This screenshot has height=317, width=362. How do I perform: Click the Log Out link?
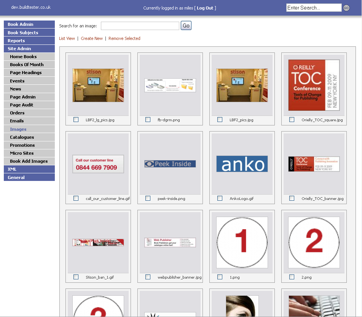click(205, 8)
